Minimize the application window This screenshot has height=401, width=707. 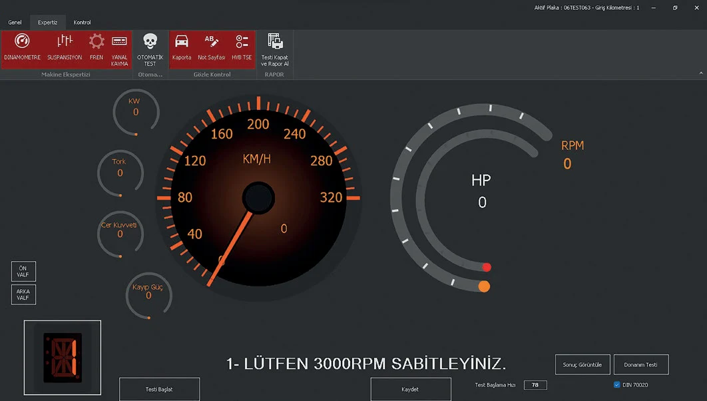[x=653, y=8]
